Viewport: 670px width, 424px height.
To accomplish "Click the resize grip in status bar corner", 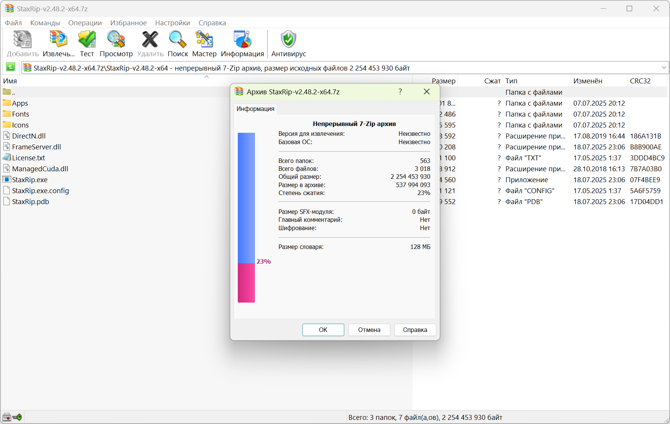I will click(x=666, y=420).
